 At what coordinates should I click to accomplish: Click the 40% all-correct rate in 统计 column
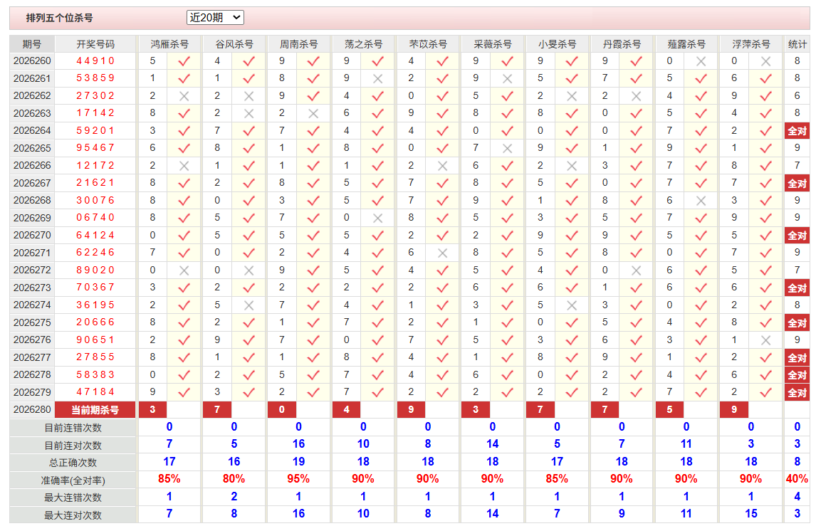797,479
